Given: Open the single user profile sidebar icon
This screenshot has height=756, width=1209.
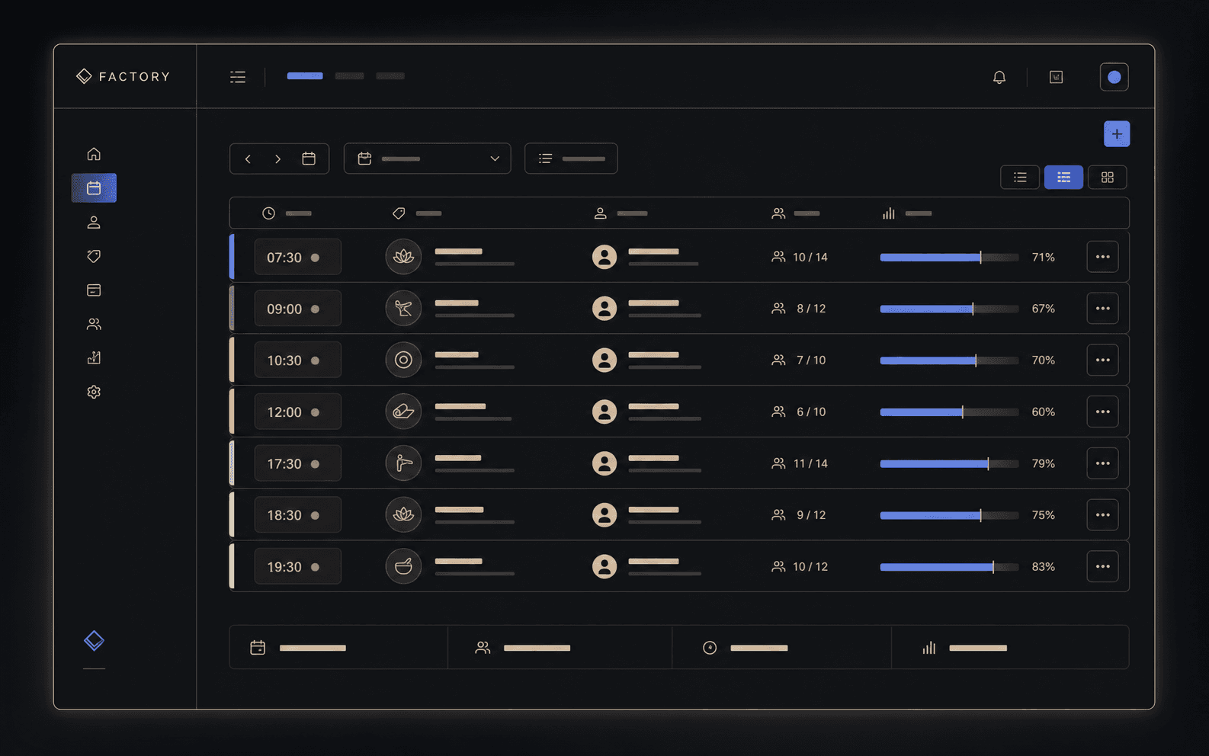Looking at the screenshot, I should point(94,222).
